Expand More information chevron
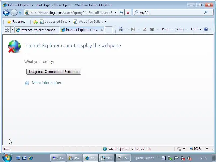The image size is (216, 162). point(27,83)
